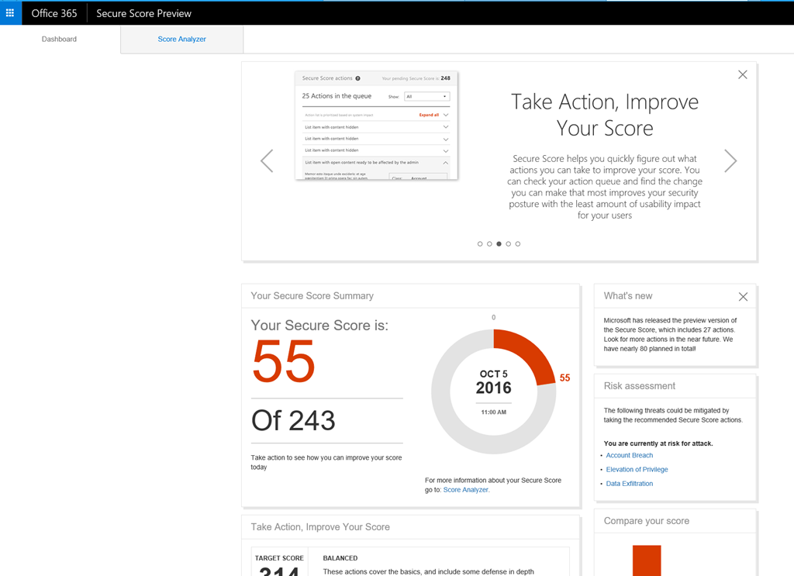The width and height of the screenshot is (794, 576).
Task: Open the Score Analyzer tab
Action: point(181,39)
